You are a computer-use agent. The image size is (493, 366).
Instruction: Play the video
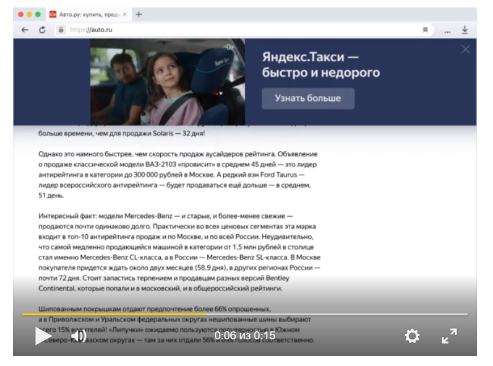[41, 336]
